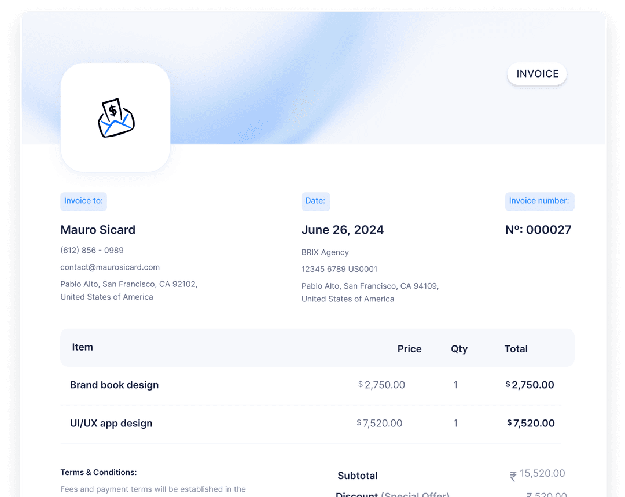This screenshot has width=625, height=497.
Task: Click the Qty column header
Action: (x=459, y=349)
